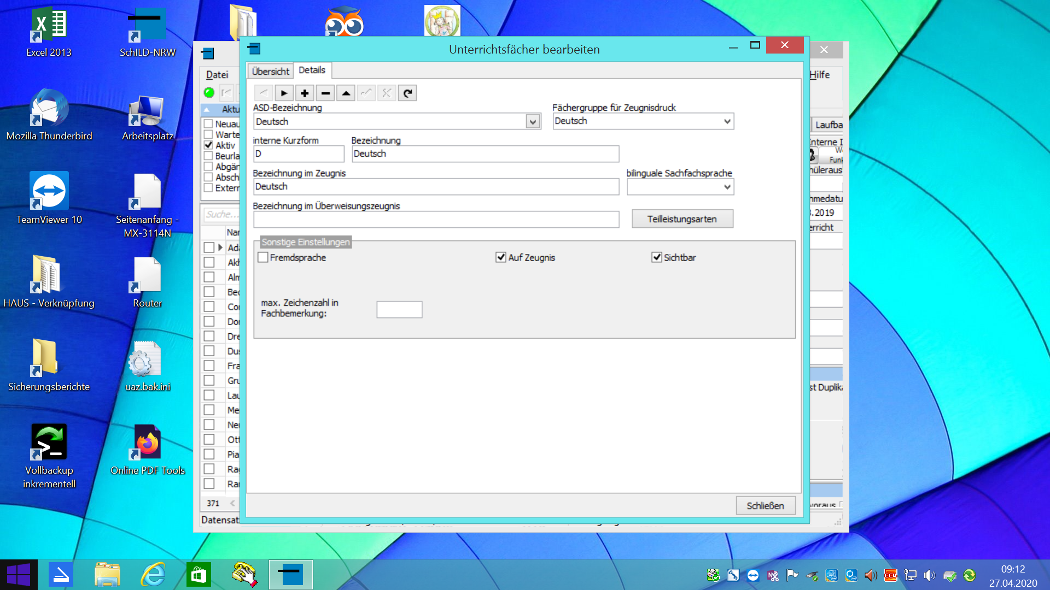Click Suche search box in SchILD window
The height and width of the screenshot is (590, 1050).
coord(221,214)
